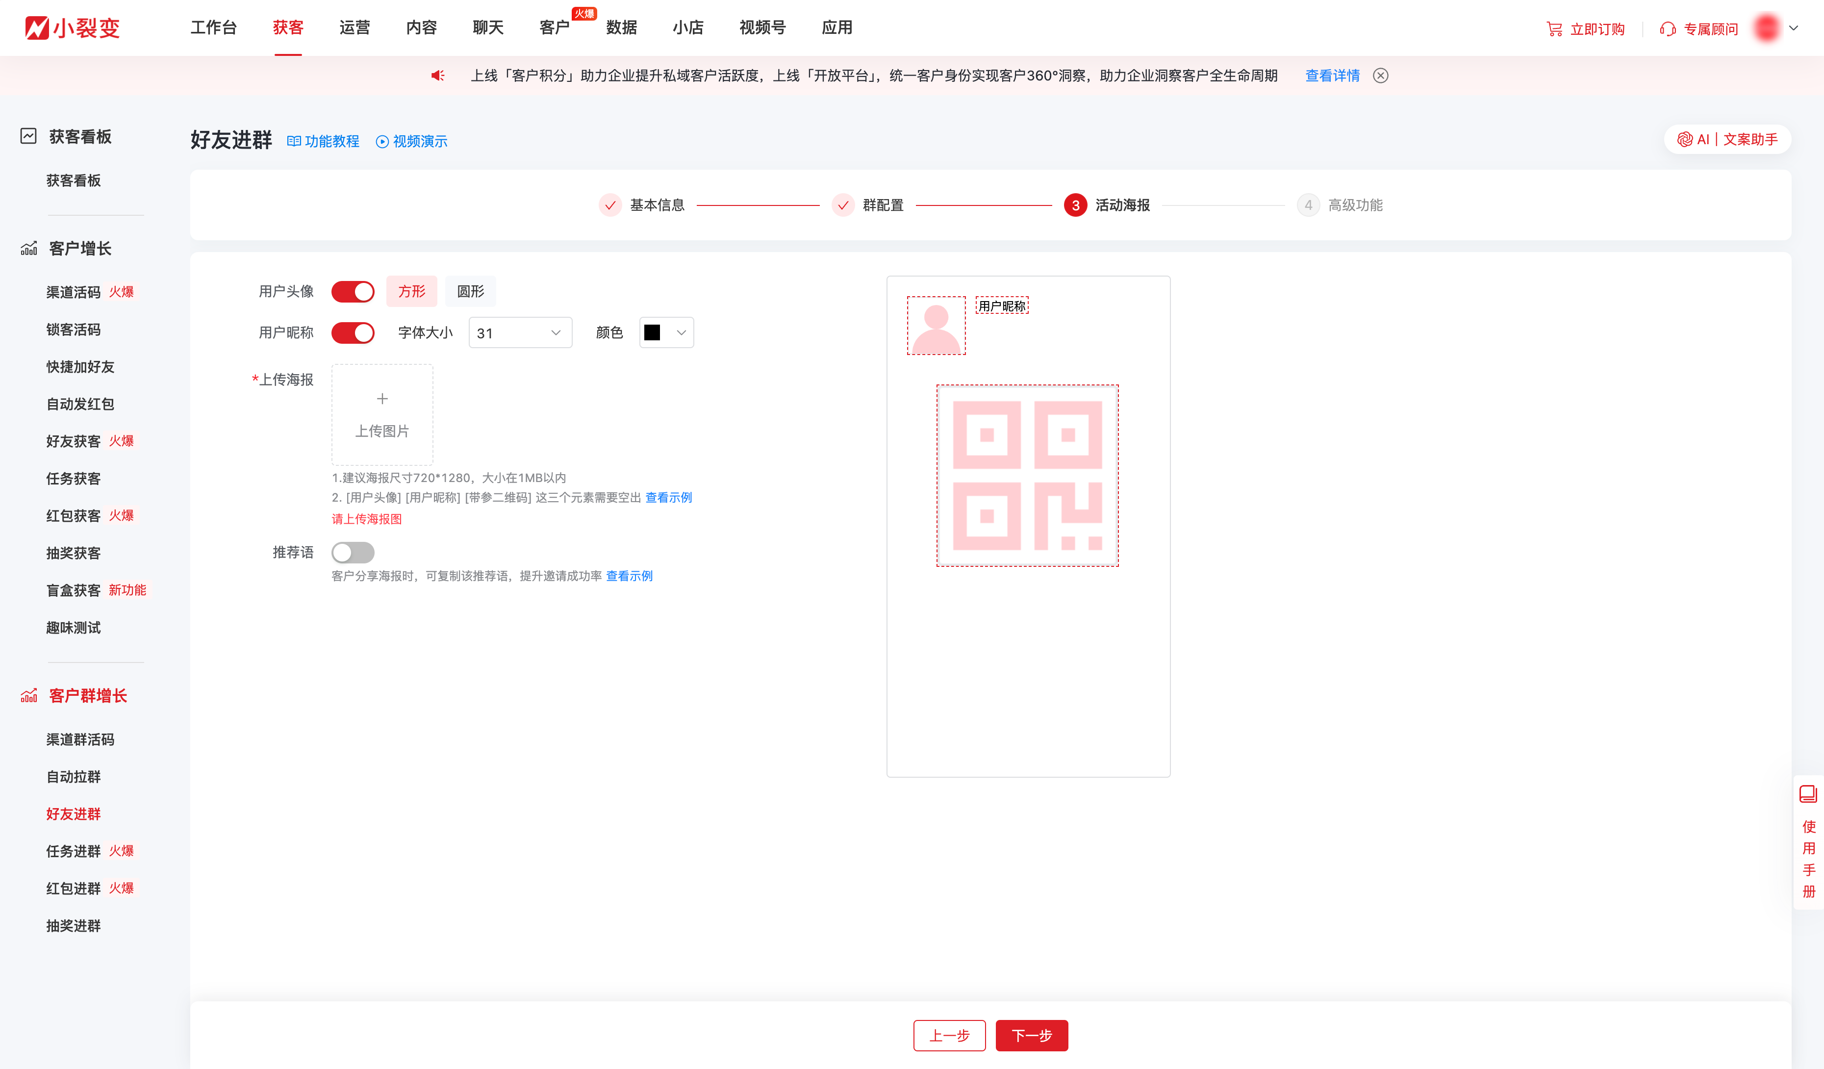
Task: Enable the 推荐语 toggle
Action: click(x=353, y=552)
